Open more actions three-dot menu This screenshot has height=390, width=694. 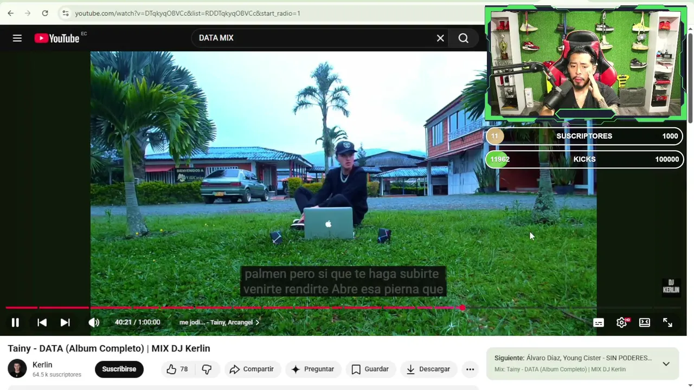(x=470, y=369)
